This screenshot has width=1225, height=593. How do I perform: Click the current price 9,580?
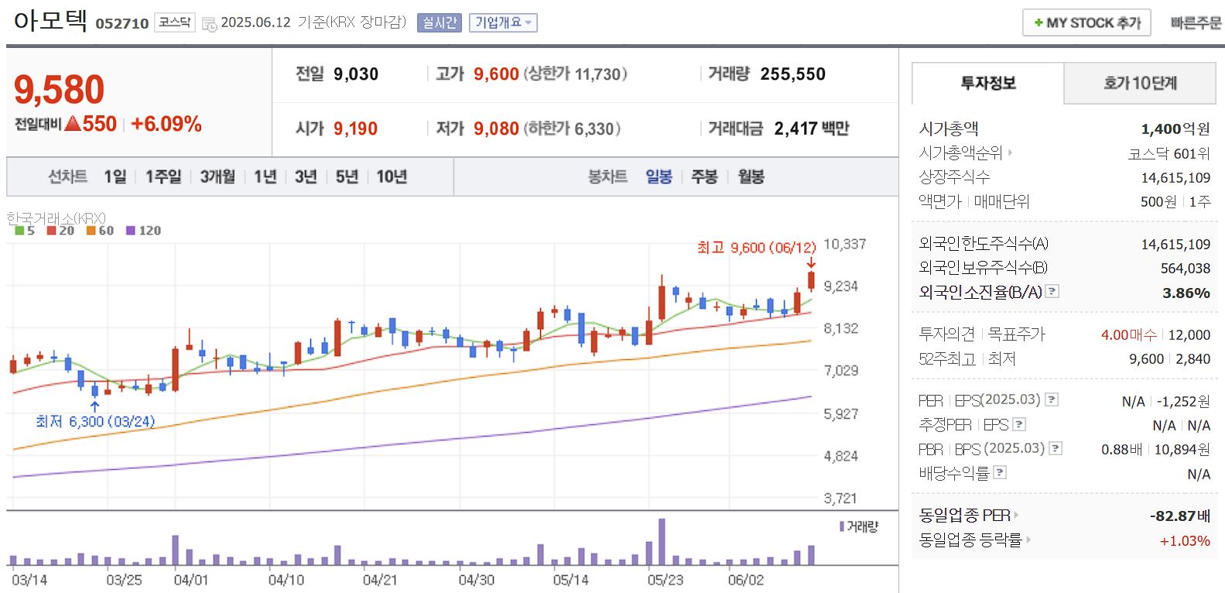click(59, 89)
